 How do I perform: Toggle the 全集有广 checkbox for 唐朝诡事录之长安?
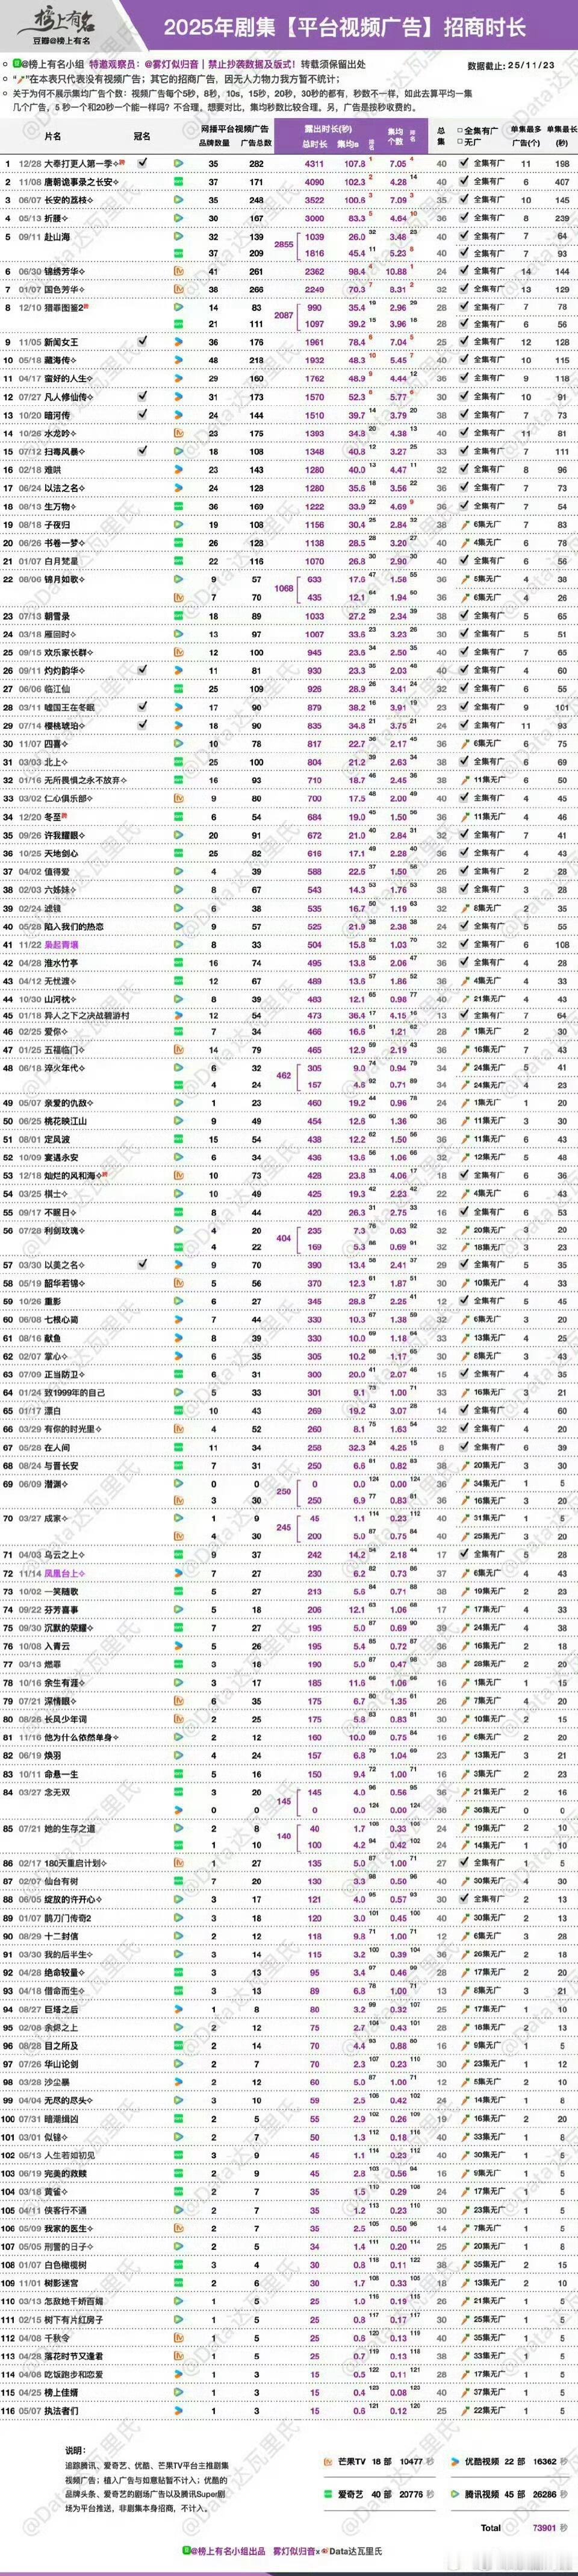(464, 181)
